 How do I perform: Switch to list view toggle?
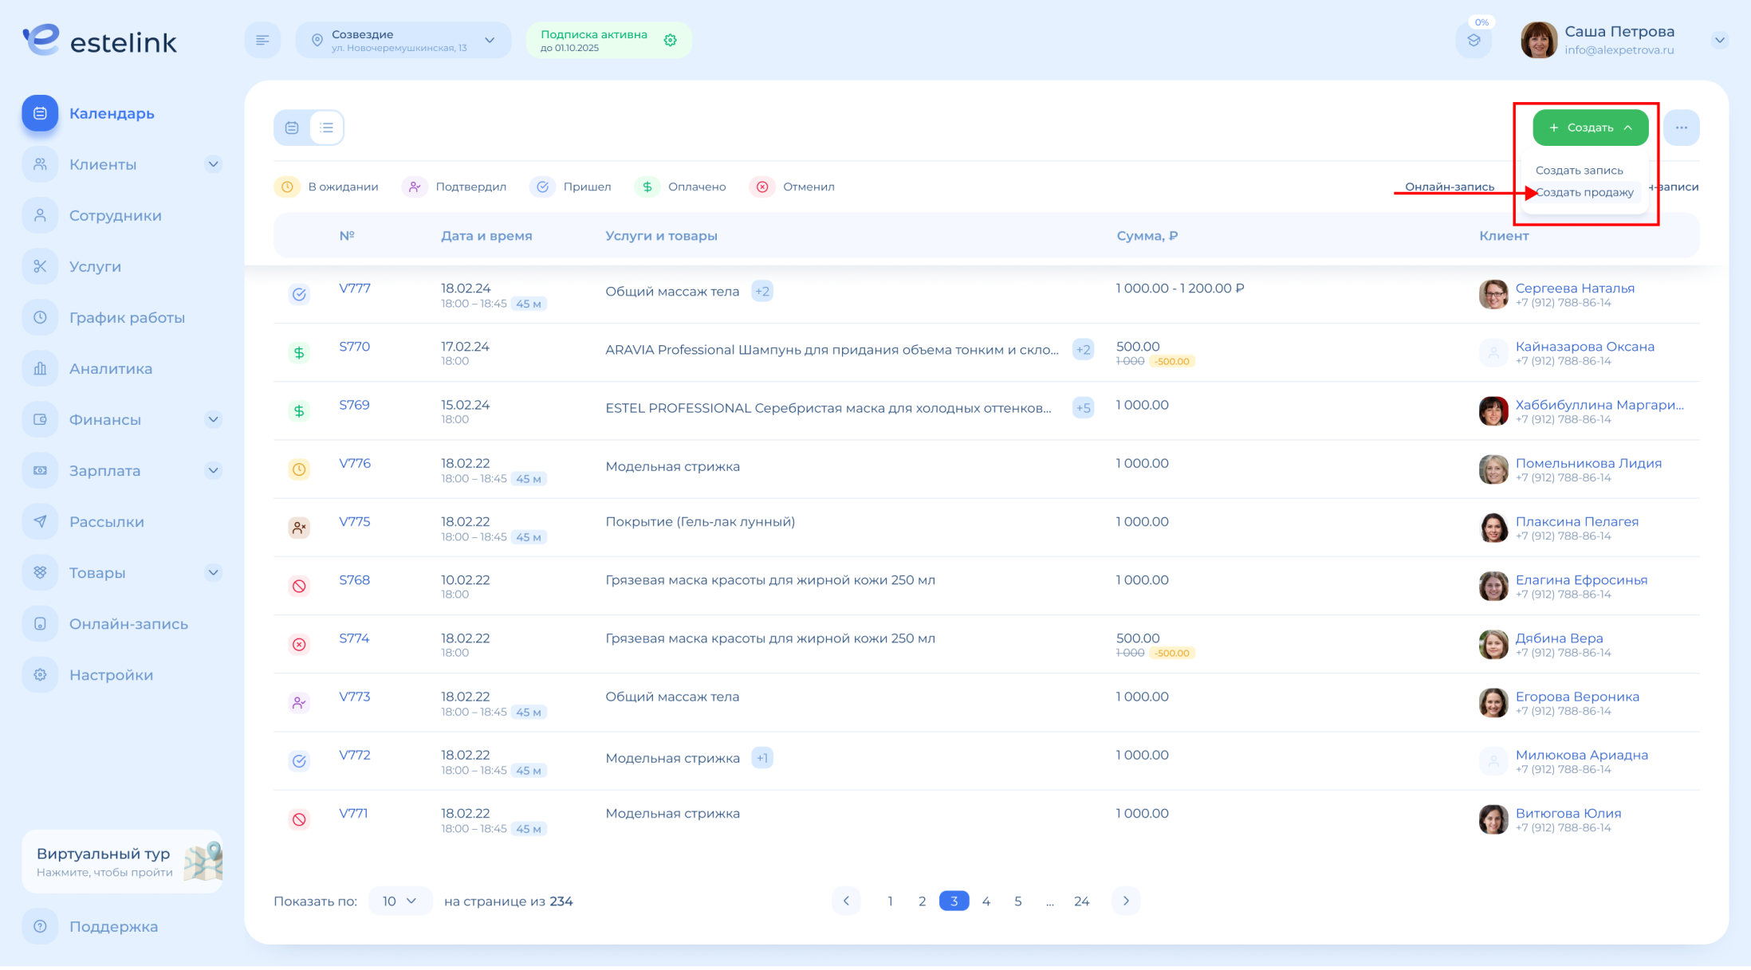point(327,128)
